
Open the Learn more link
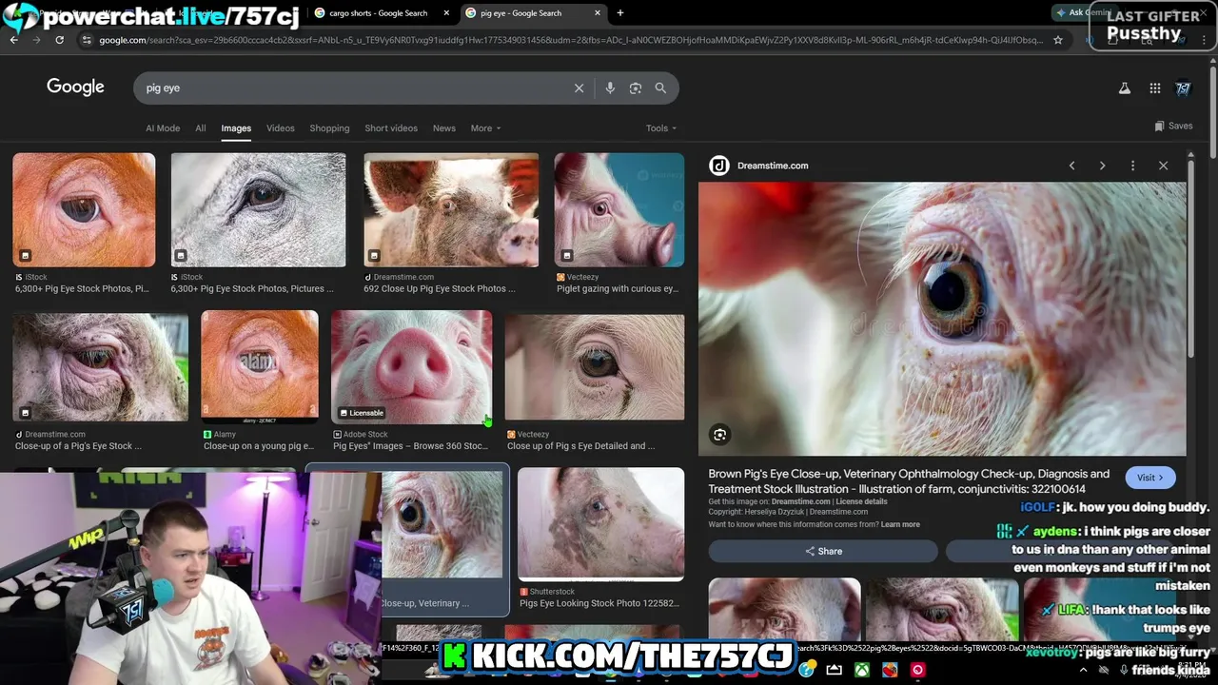coord(900,524)
